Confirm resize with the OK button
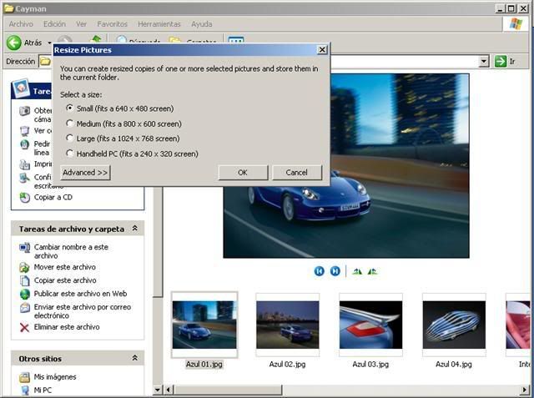 [x=243, y=173]
